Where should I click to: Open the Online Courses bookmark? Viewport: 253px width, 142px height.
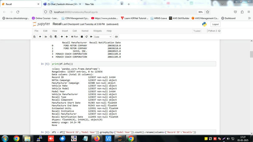point(45,18)
